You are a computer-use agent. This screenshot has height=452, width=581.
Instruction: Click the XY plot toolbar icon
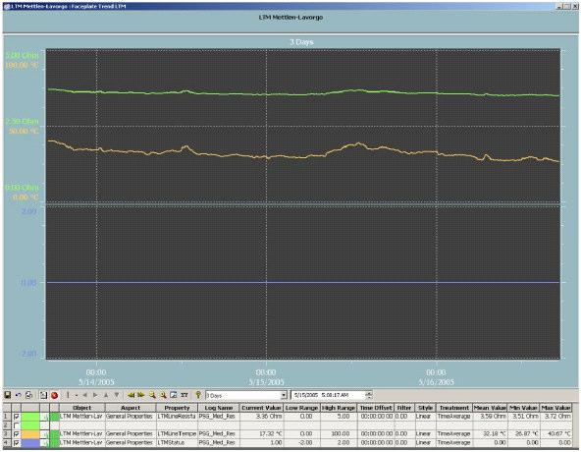tap(185, 395)
